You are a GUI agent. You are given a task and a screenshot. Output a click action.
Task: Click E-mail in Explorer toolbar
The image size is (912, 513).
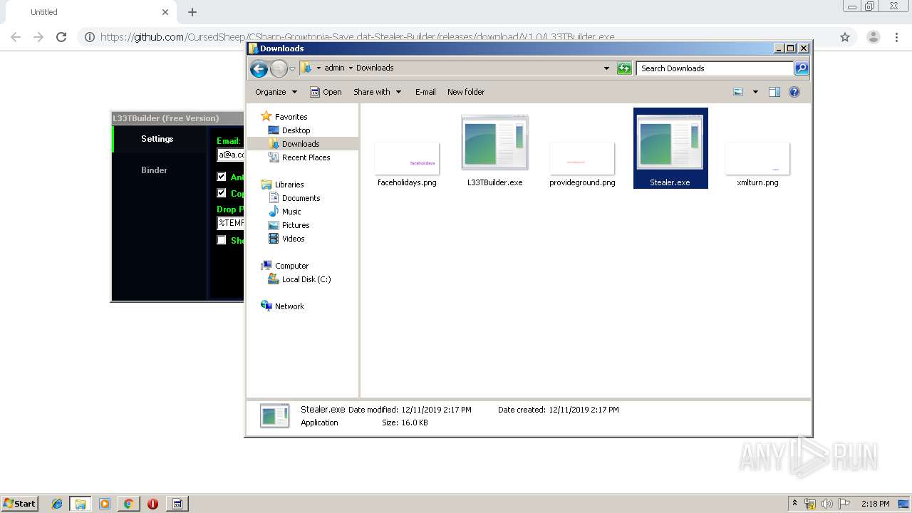click(x=425, y=92)
